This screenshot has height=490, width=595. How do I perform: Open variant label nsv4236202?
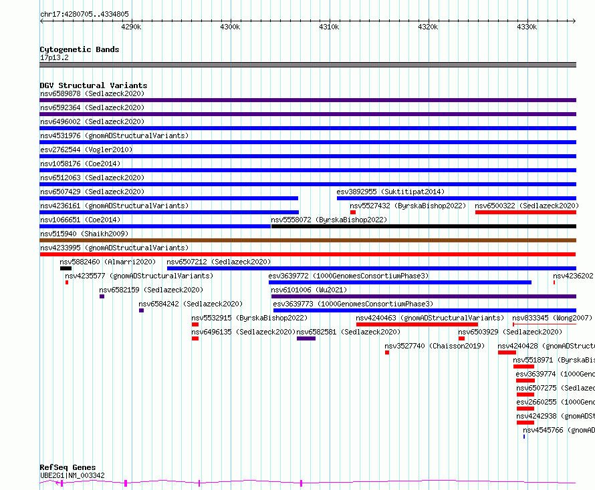pos(573,276)
